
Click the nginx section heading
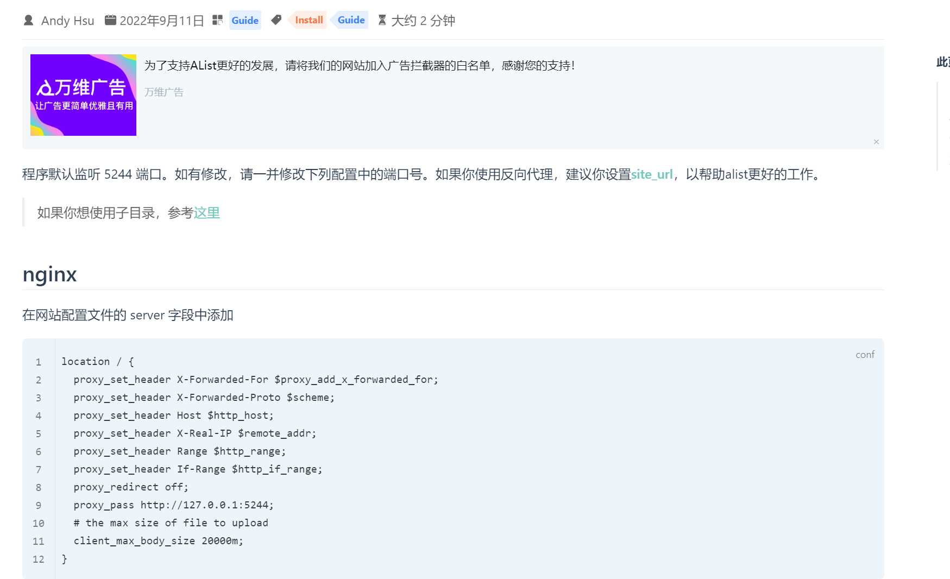coord(49,274)
